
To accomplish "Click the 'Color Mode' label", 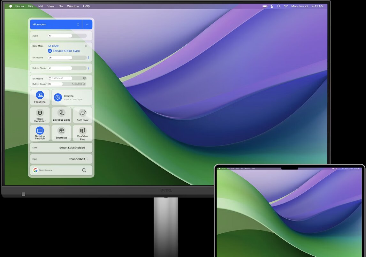I will tap(38, 46).
